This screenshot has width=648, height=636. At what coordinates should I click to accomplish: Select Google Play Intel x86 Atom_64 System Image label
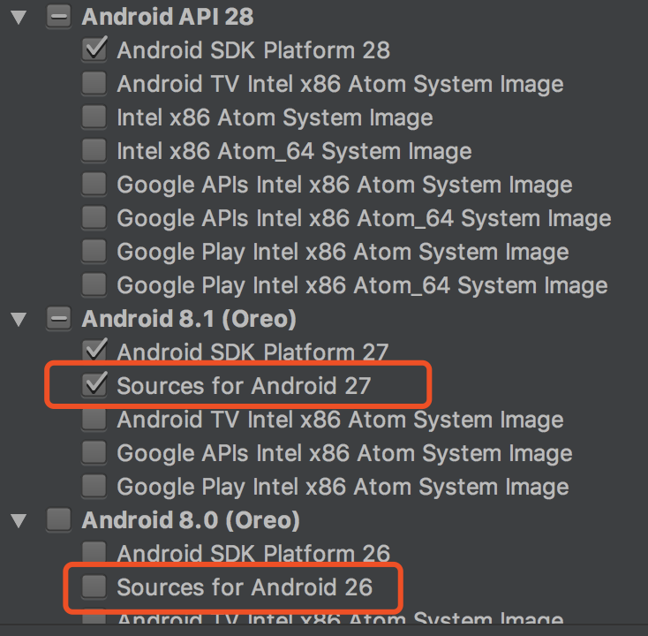(x=362, y=285)
